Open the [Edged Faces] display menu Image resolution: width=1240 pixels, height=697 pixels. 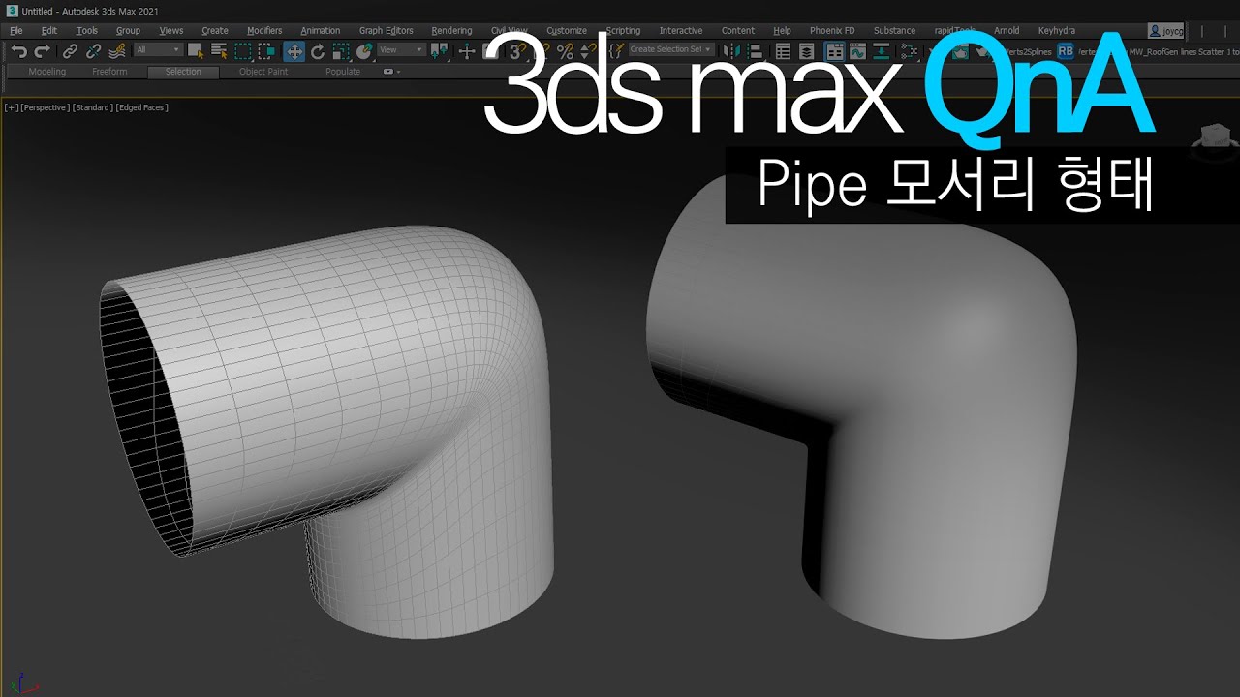pyautogui.click(x=141, y=107)
